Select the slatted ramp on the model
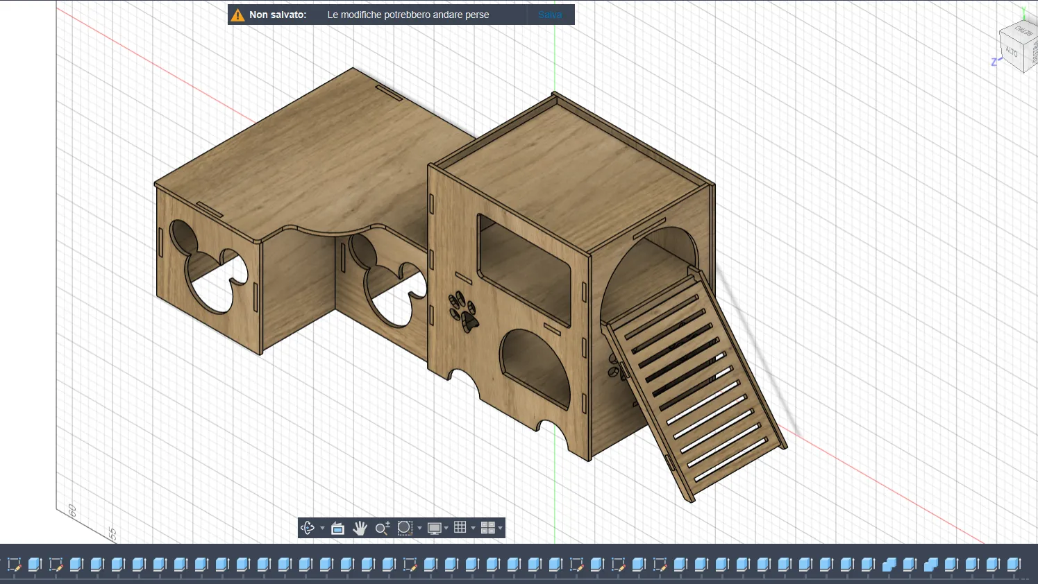The width and height of the screenshot is (1038, 584). tap(694, 385)
